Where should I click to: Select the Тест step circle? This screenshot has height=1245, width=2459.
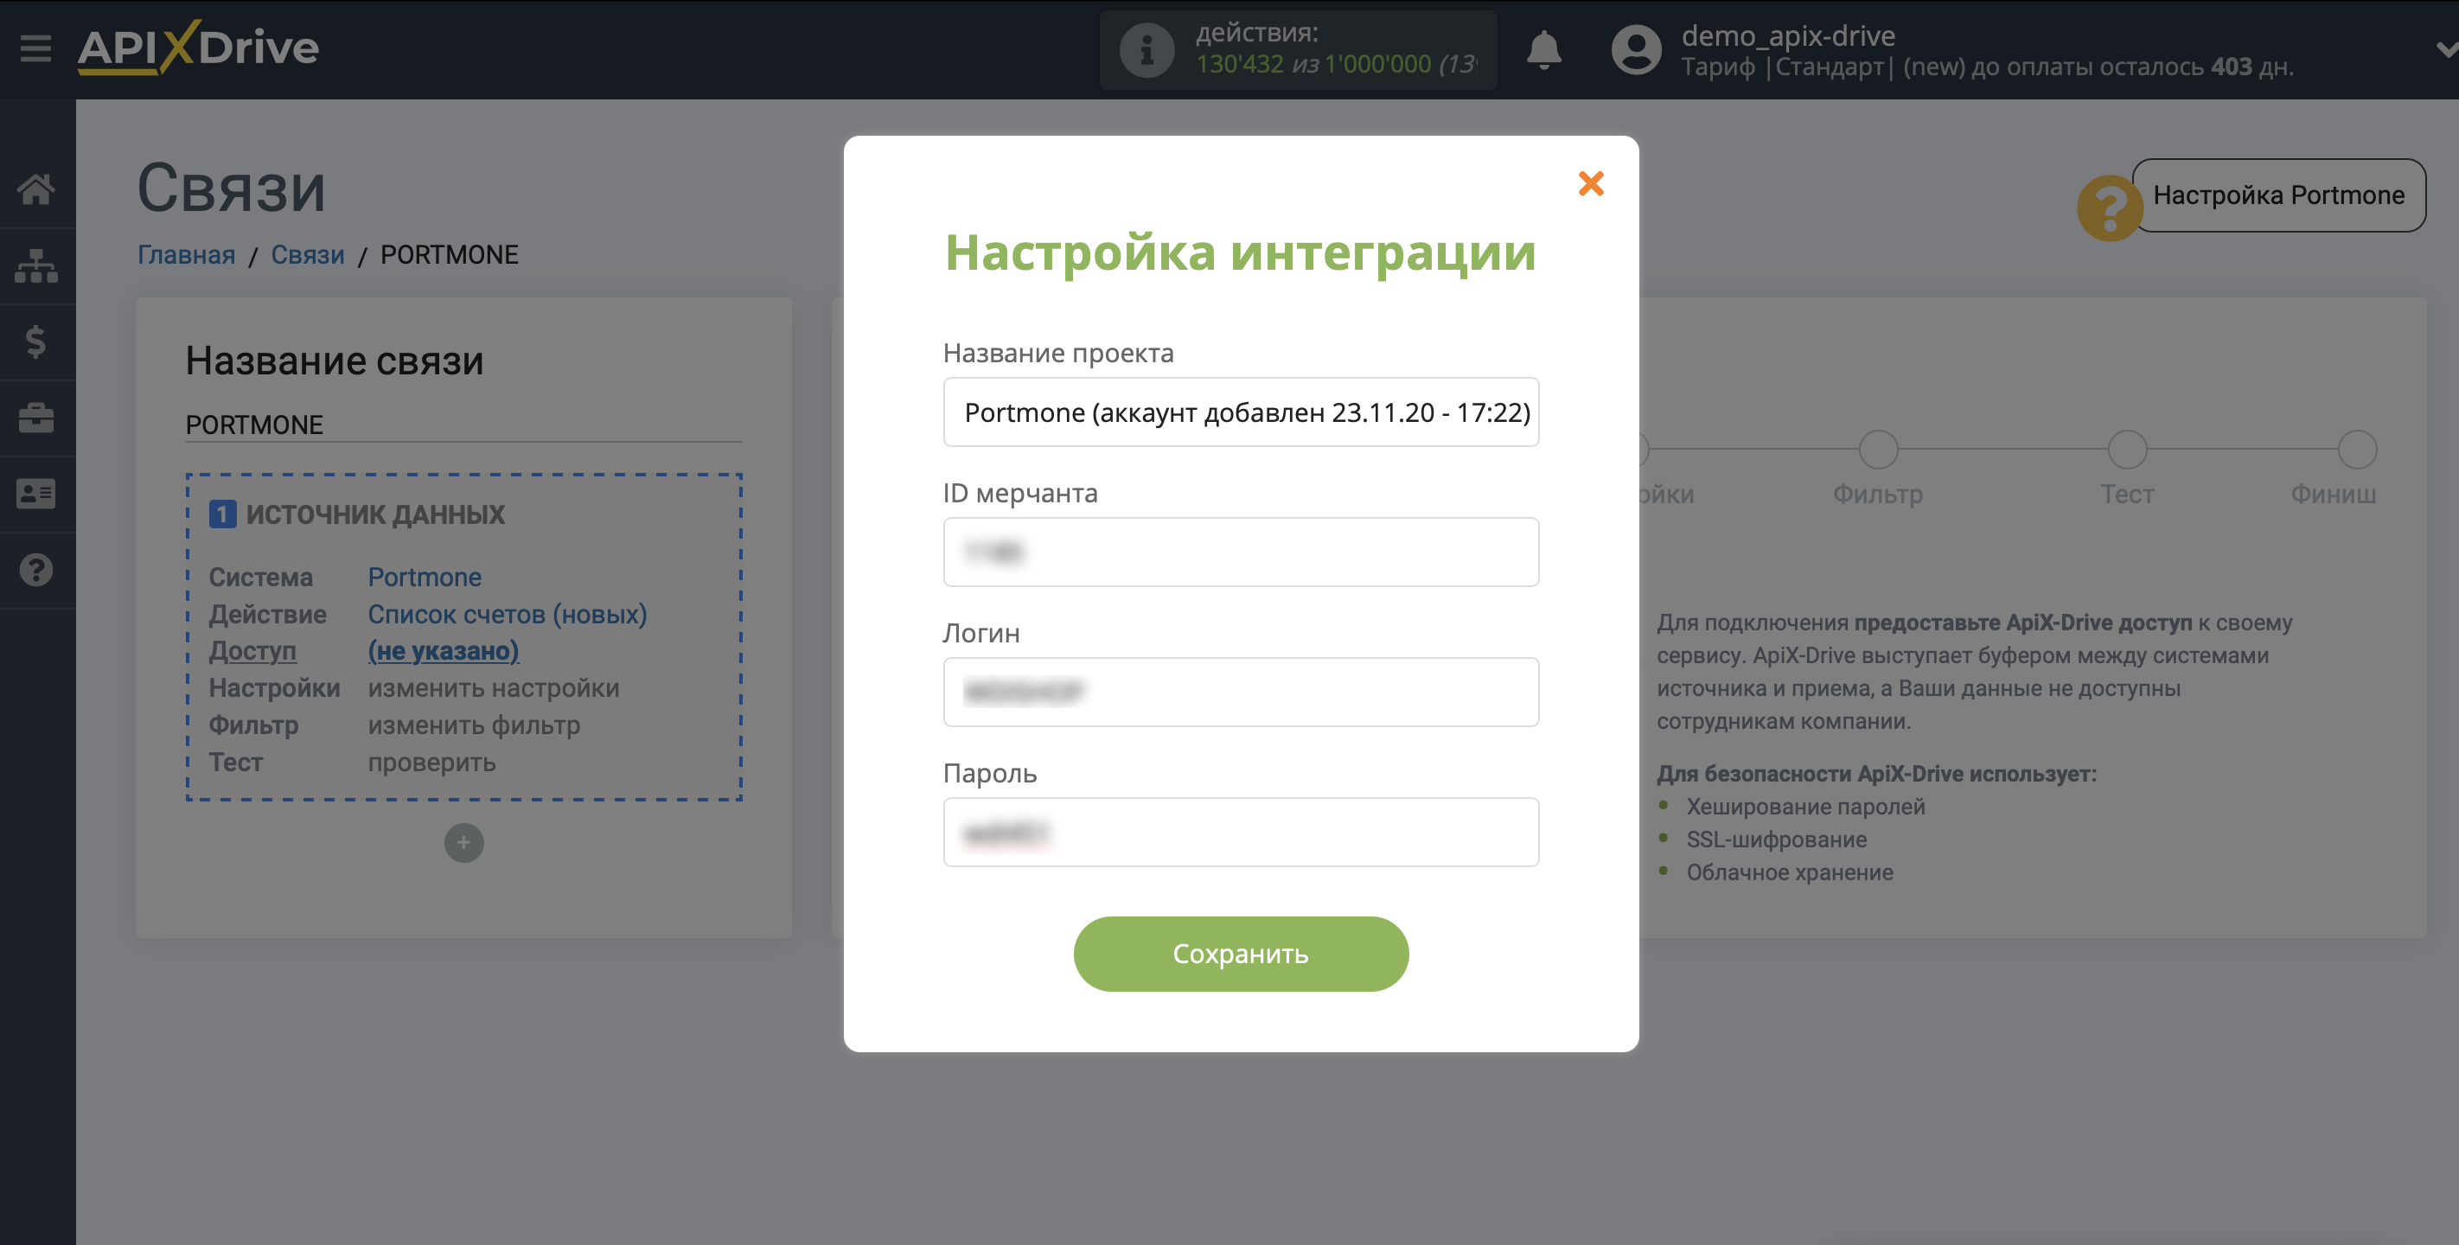pos(2127,450)
